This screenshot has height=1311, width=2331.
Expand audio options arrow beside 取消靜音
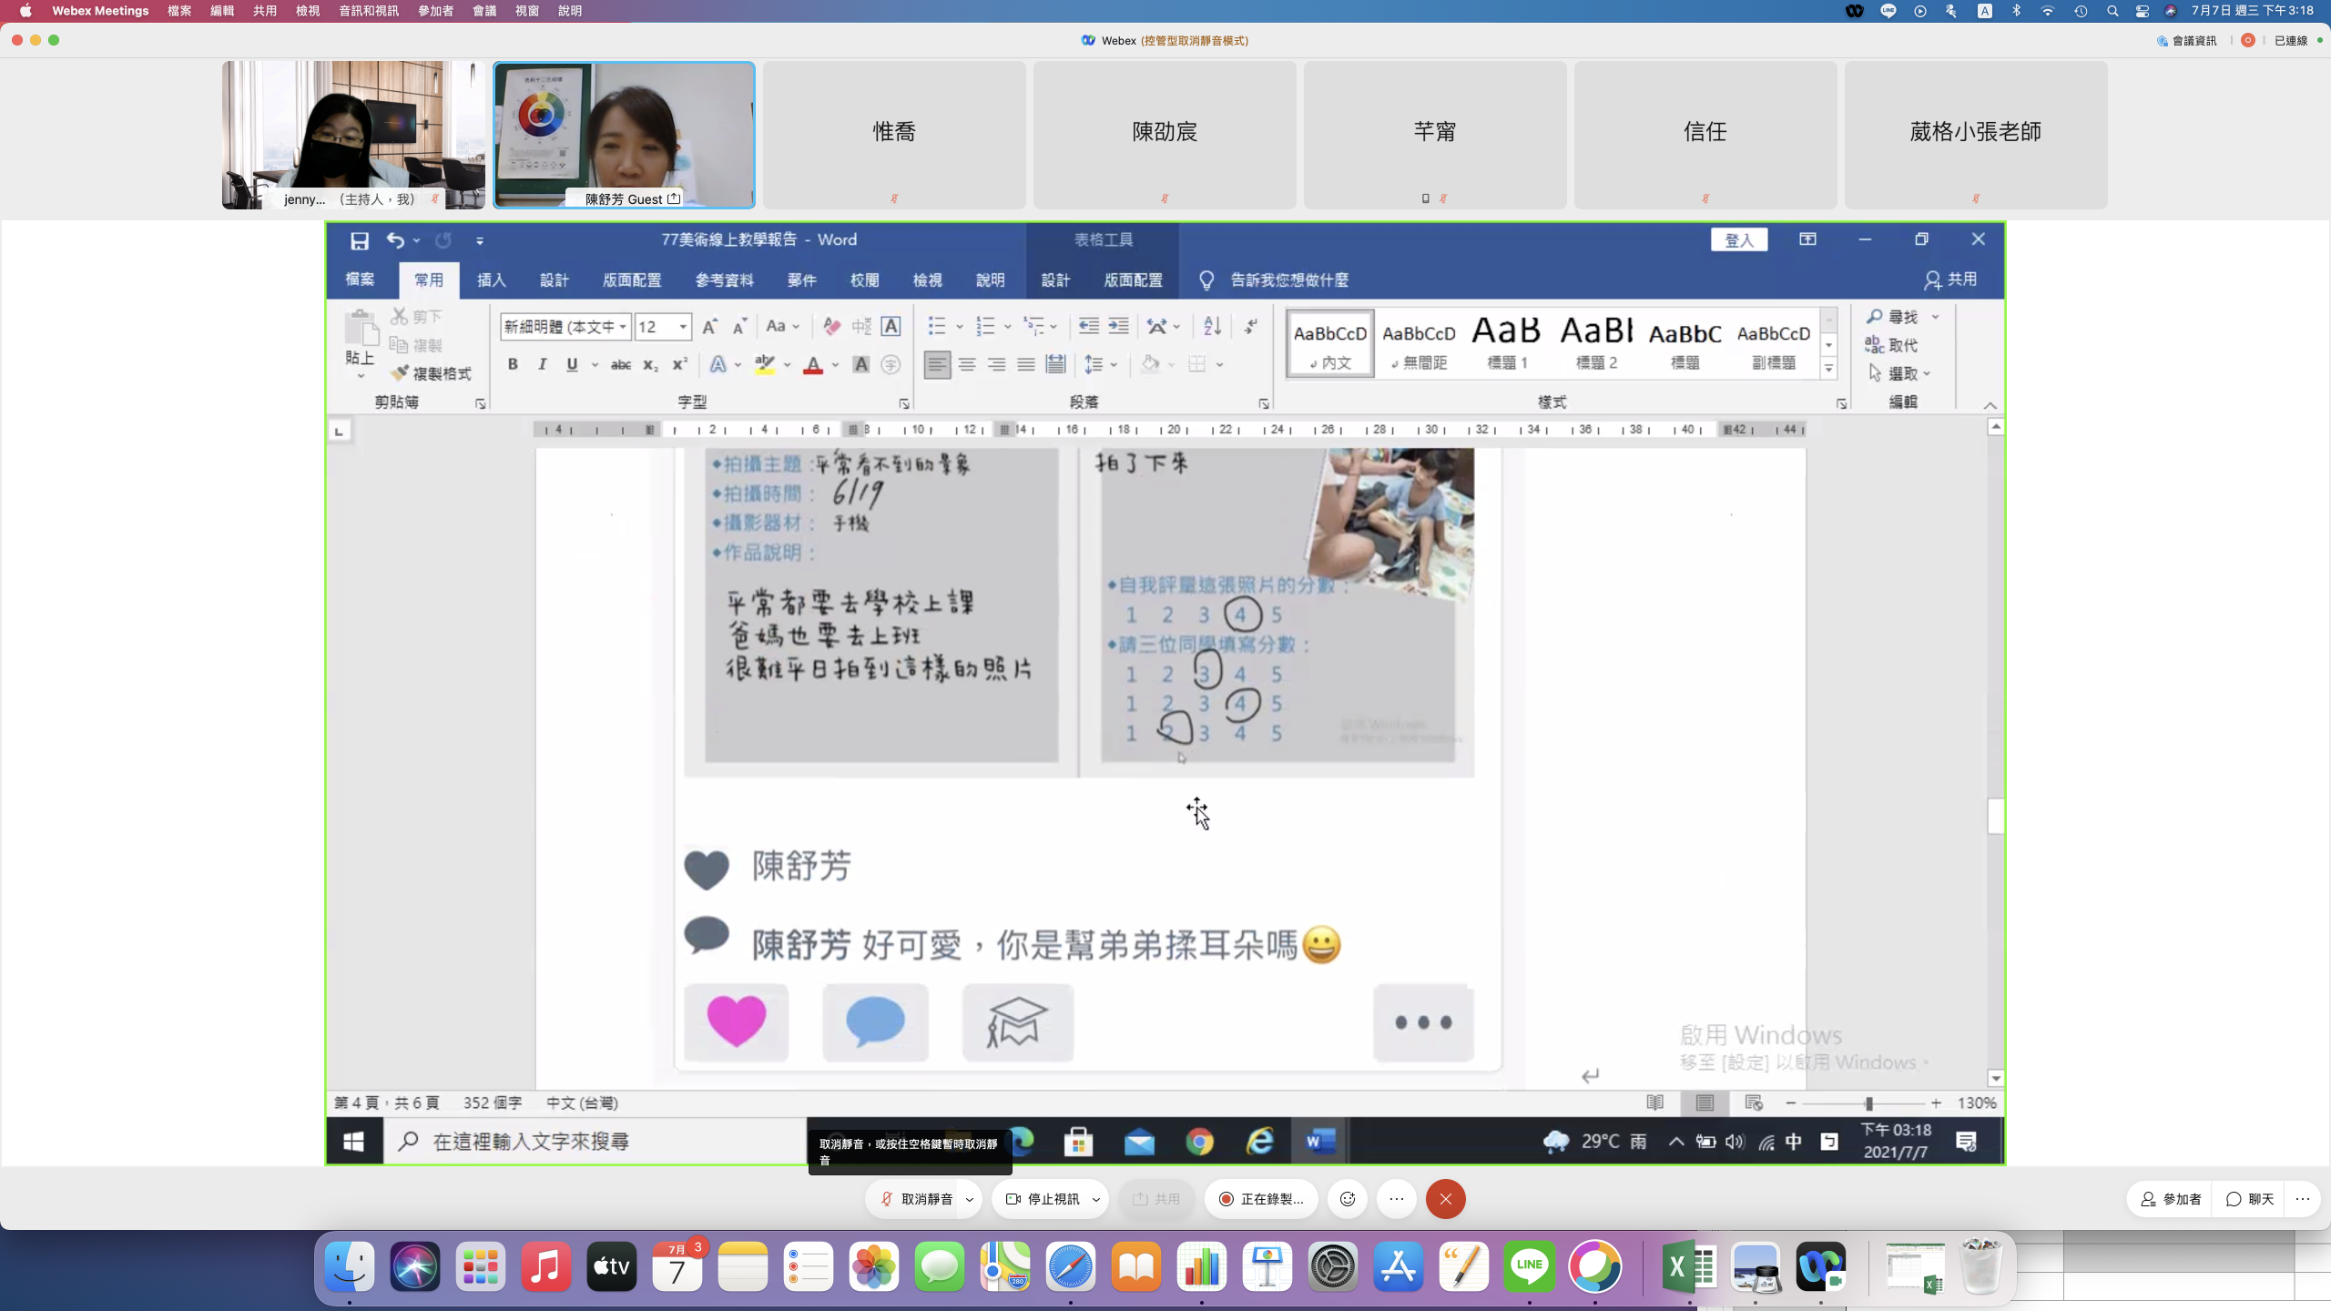970,1199
